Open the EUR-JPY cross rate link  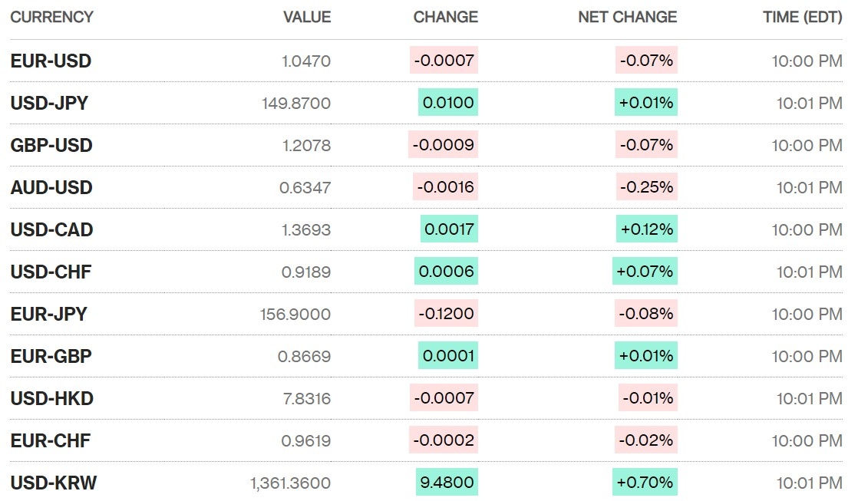49,314
